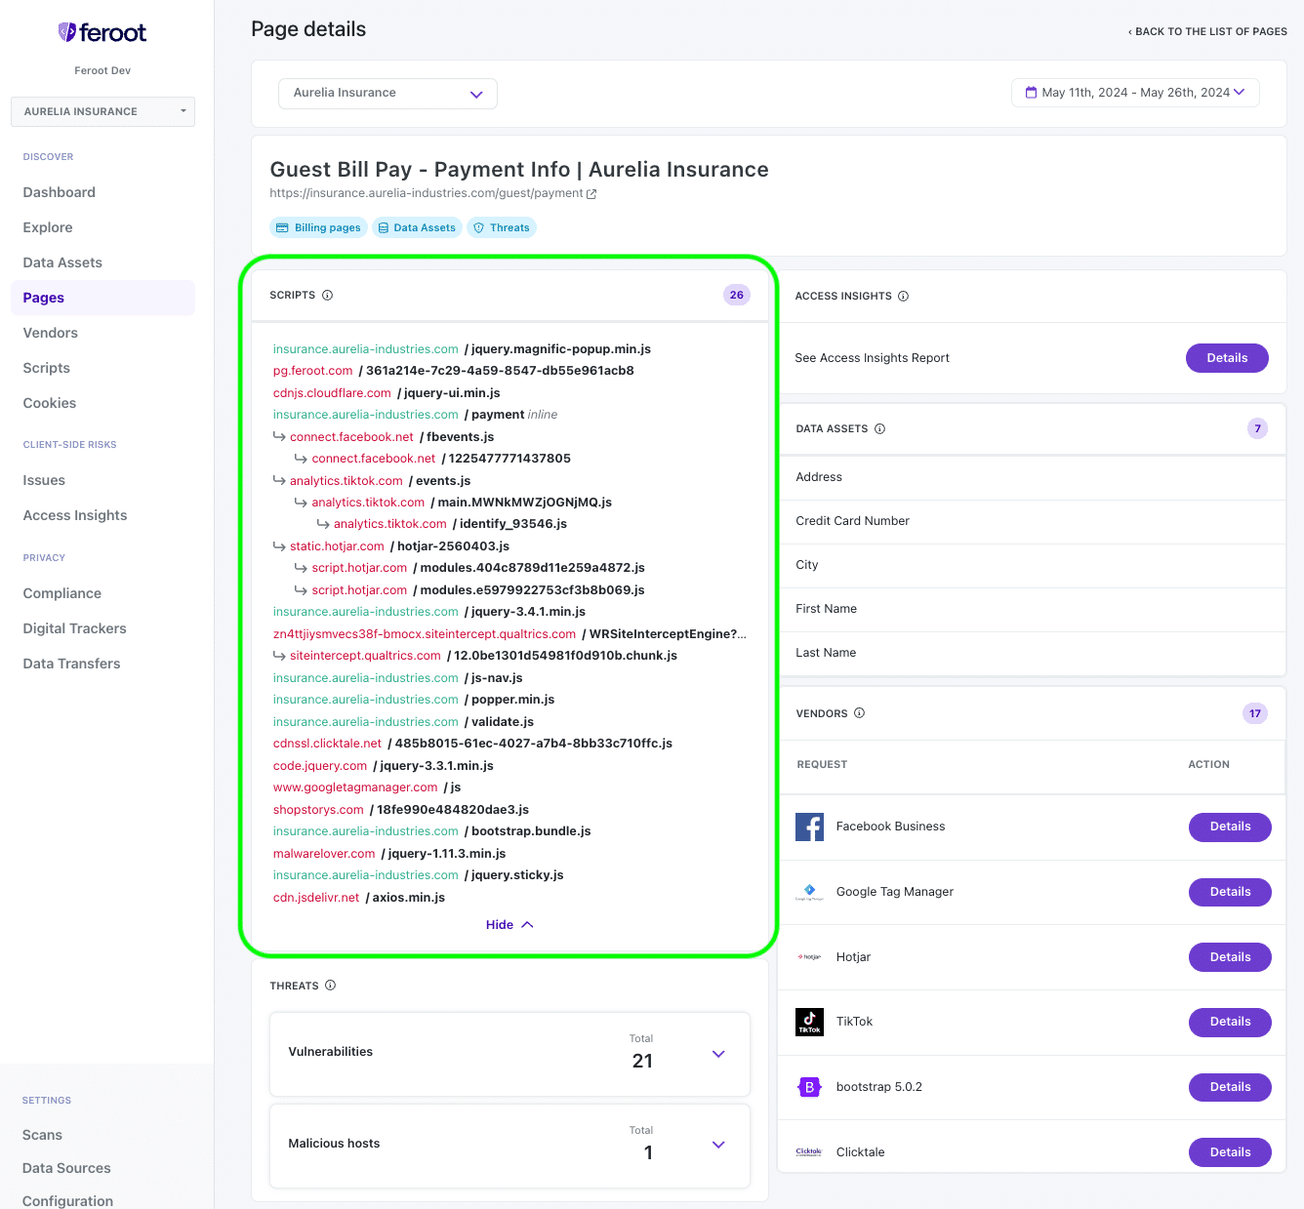Click the pg.feroot.com script entry
This screenshot has height=1209, width=1304.
tap(454, 371)
